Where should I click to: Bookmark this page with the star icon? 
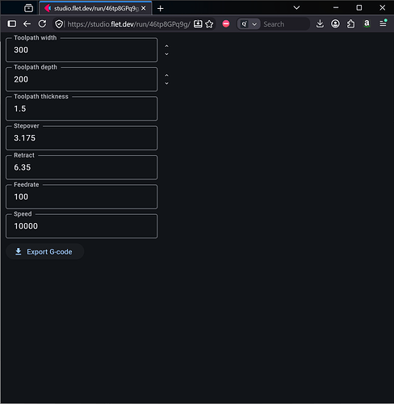[x=209, y=24]
